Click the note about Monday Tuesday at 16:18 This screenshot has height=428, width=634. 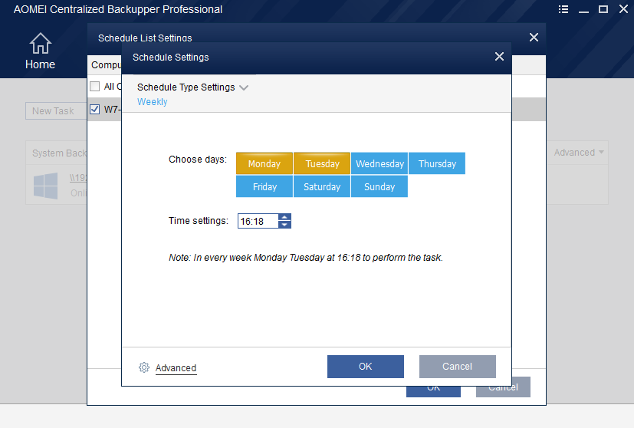306,258
